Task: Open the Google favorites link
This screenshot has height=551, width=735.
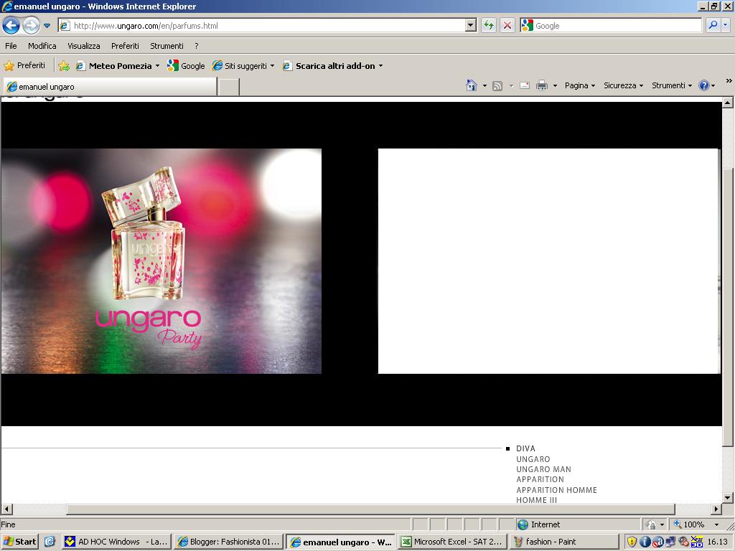Action: point(187,66)
